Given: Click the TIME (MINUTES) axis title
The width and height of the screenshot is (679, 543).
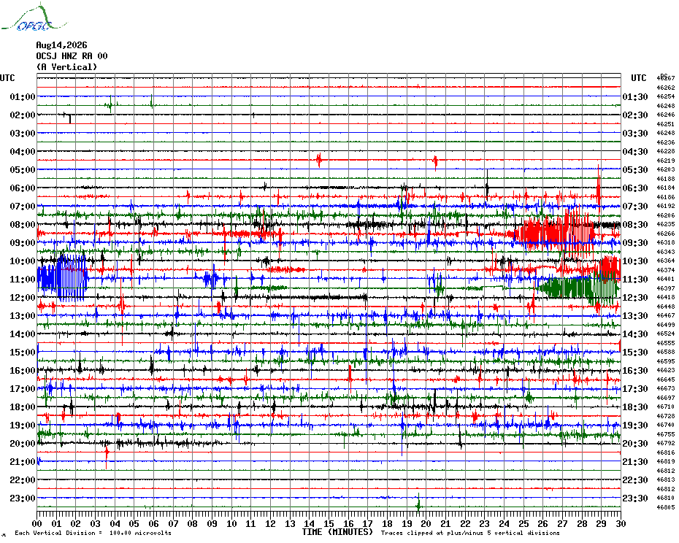Looking at the screenshot, I should tap(338, 532).
